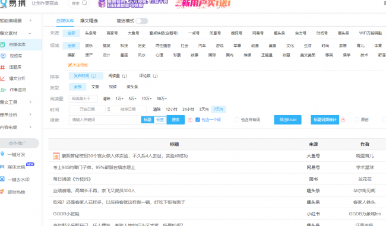Filter source by WiFi万能钥匙

[371, 33]
